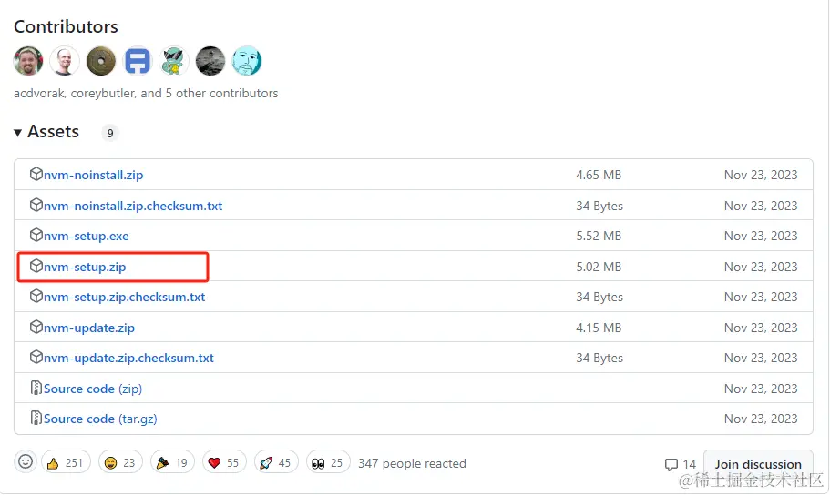830x495 pixels.
Task: Toggle eyes reaction with 25
Action: [x=328, y=463]
